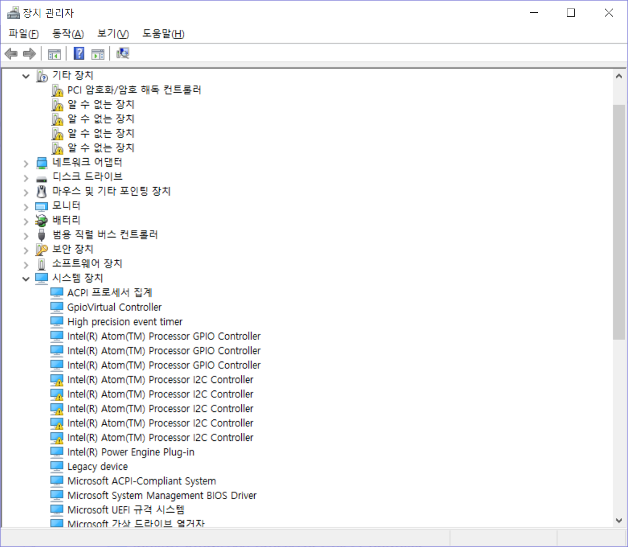Viewport: 628px width, 547px height.
Task: Expand the 소프트웨어 장치 category
Action: 26,265
